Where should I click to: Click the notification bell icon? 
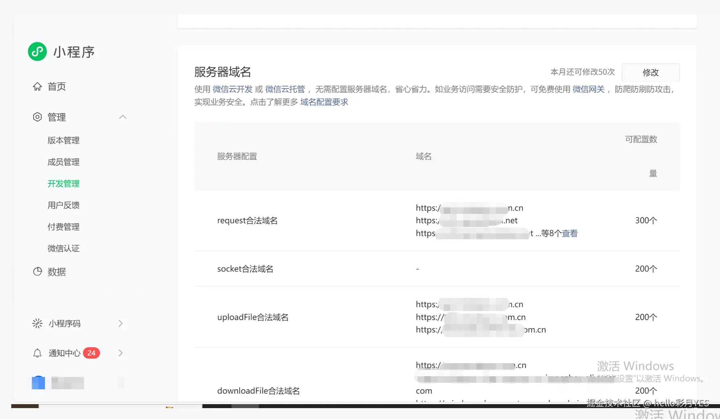pyautogui.click(x=37, y=353)
